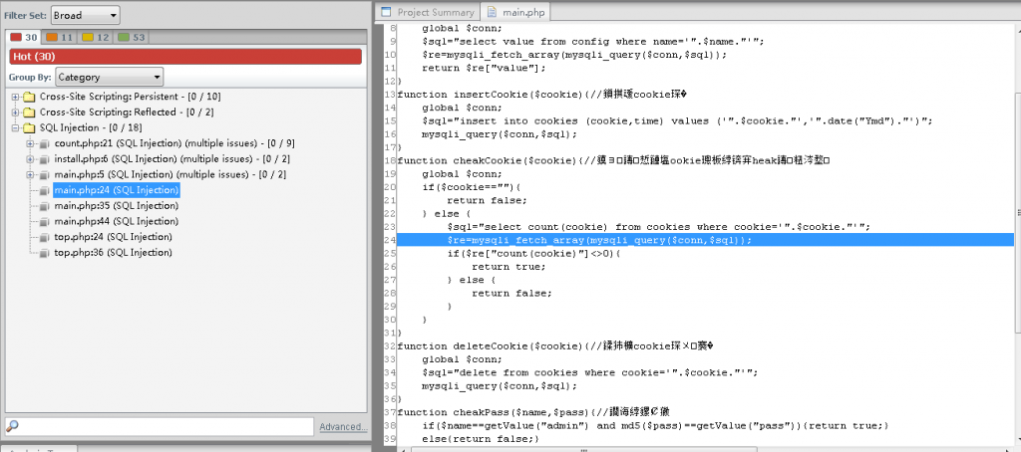Expand the Cross-Site Scripting: Persistent folder

[15, 97]
